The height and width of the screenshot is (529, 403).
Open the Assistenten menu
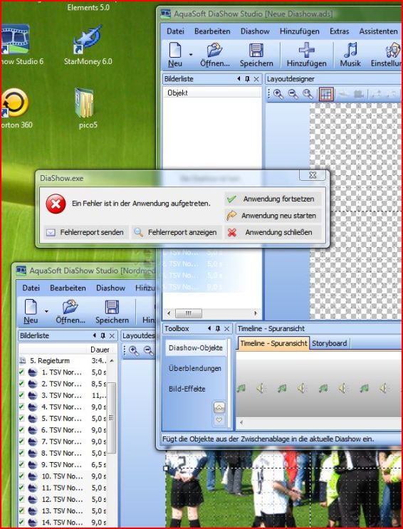pyautogui.click(x=378, y=31)
